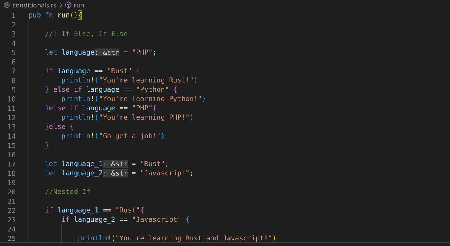The width and height of the screenshot is (450, 246).
Task: Click the println! macro on line 14
Action: [x=78, y=136]
